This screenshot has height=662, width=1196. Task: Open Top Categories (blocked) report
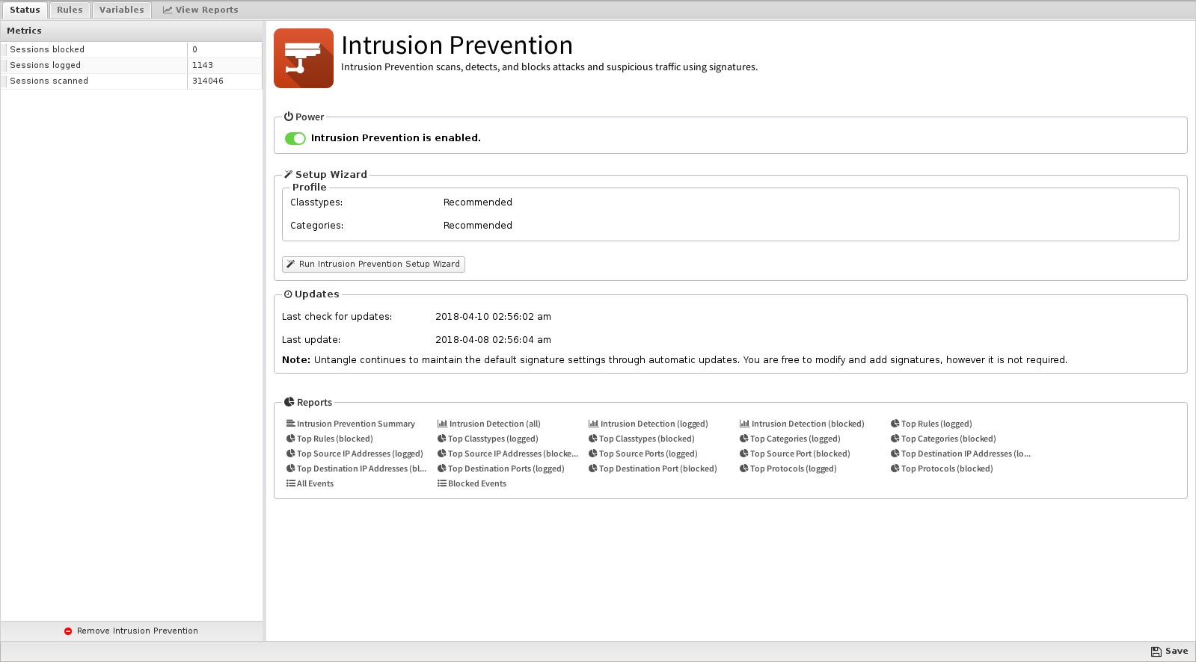tap(943, 439)
